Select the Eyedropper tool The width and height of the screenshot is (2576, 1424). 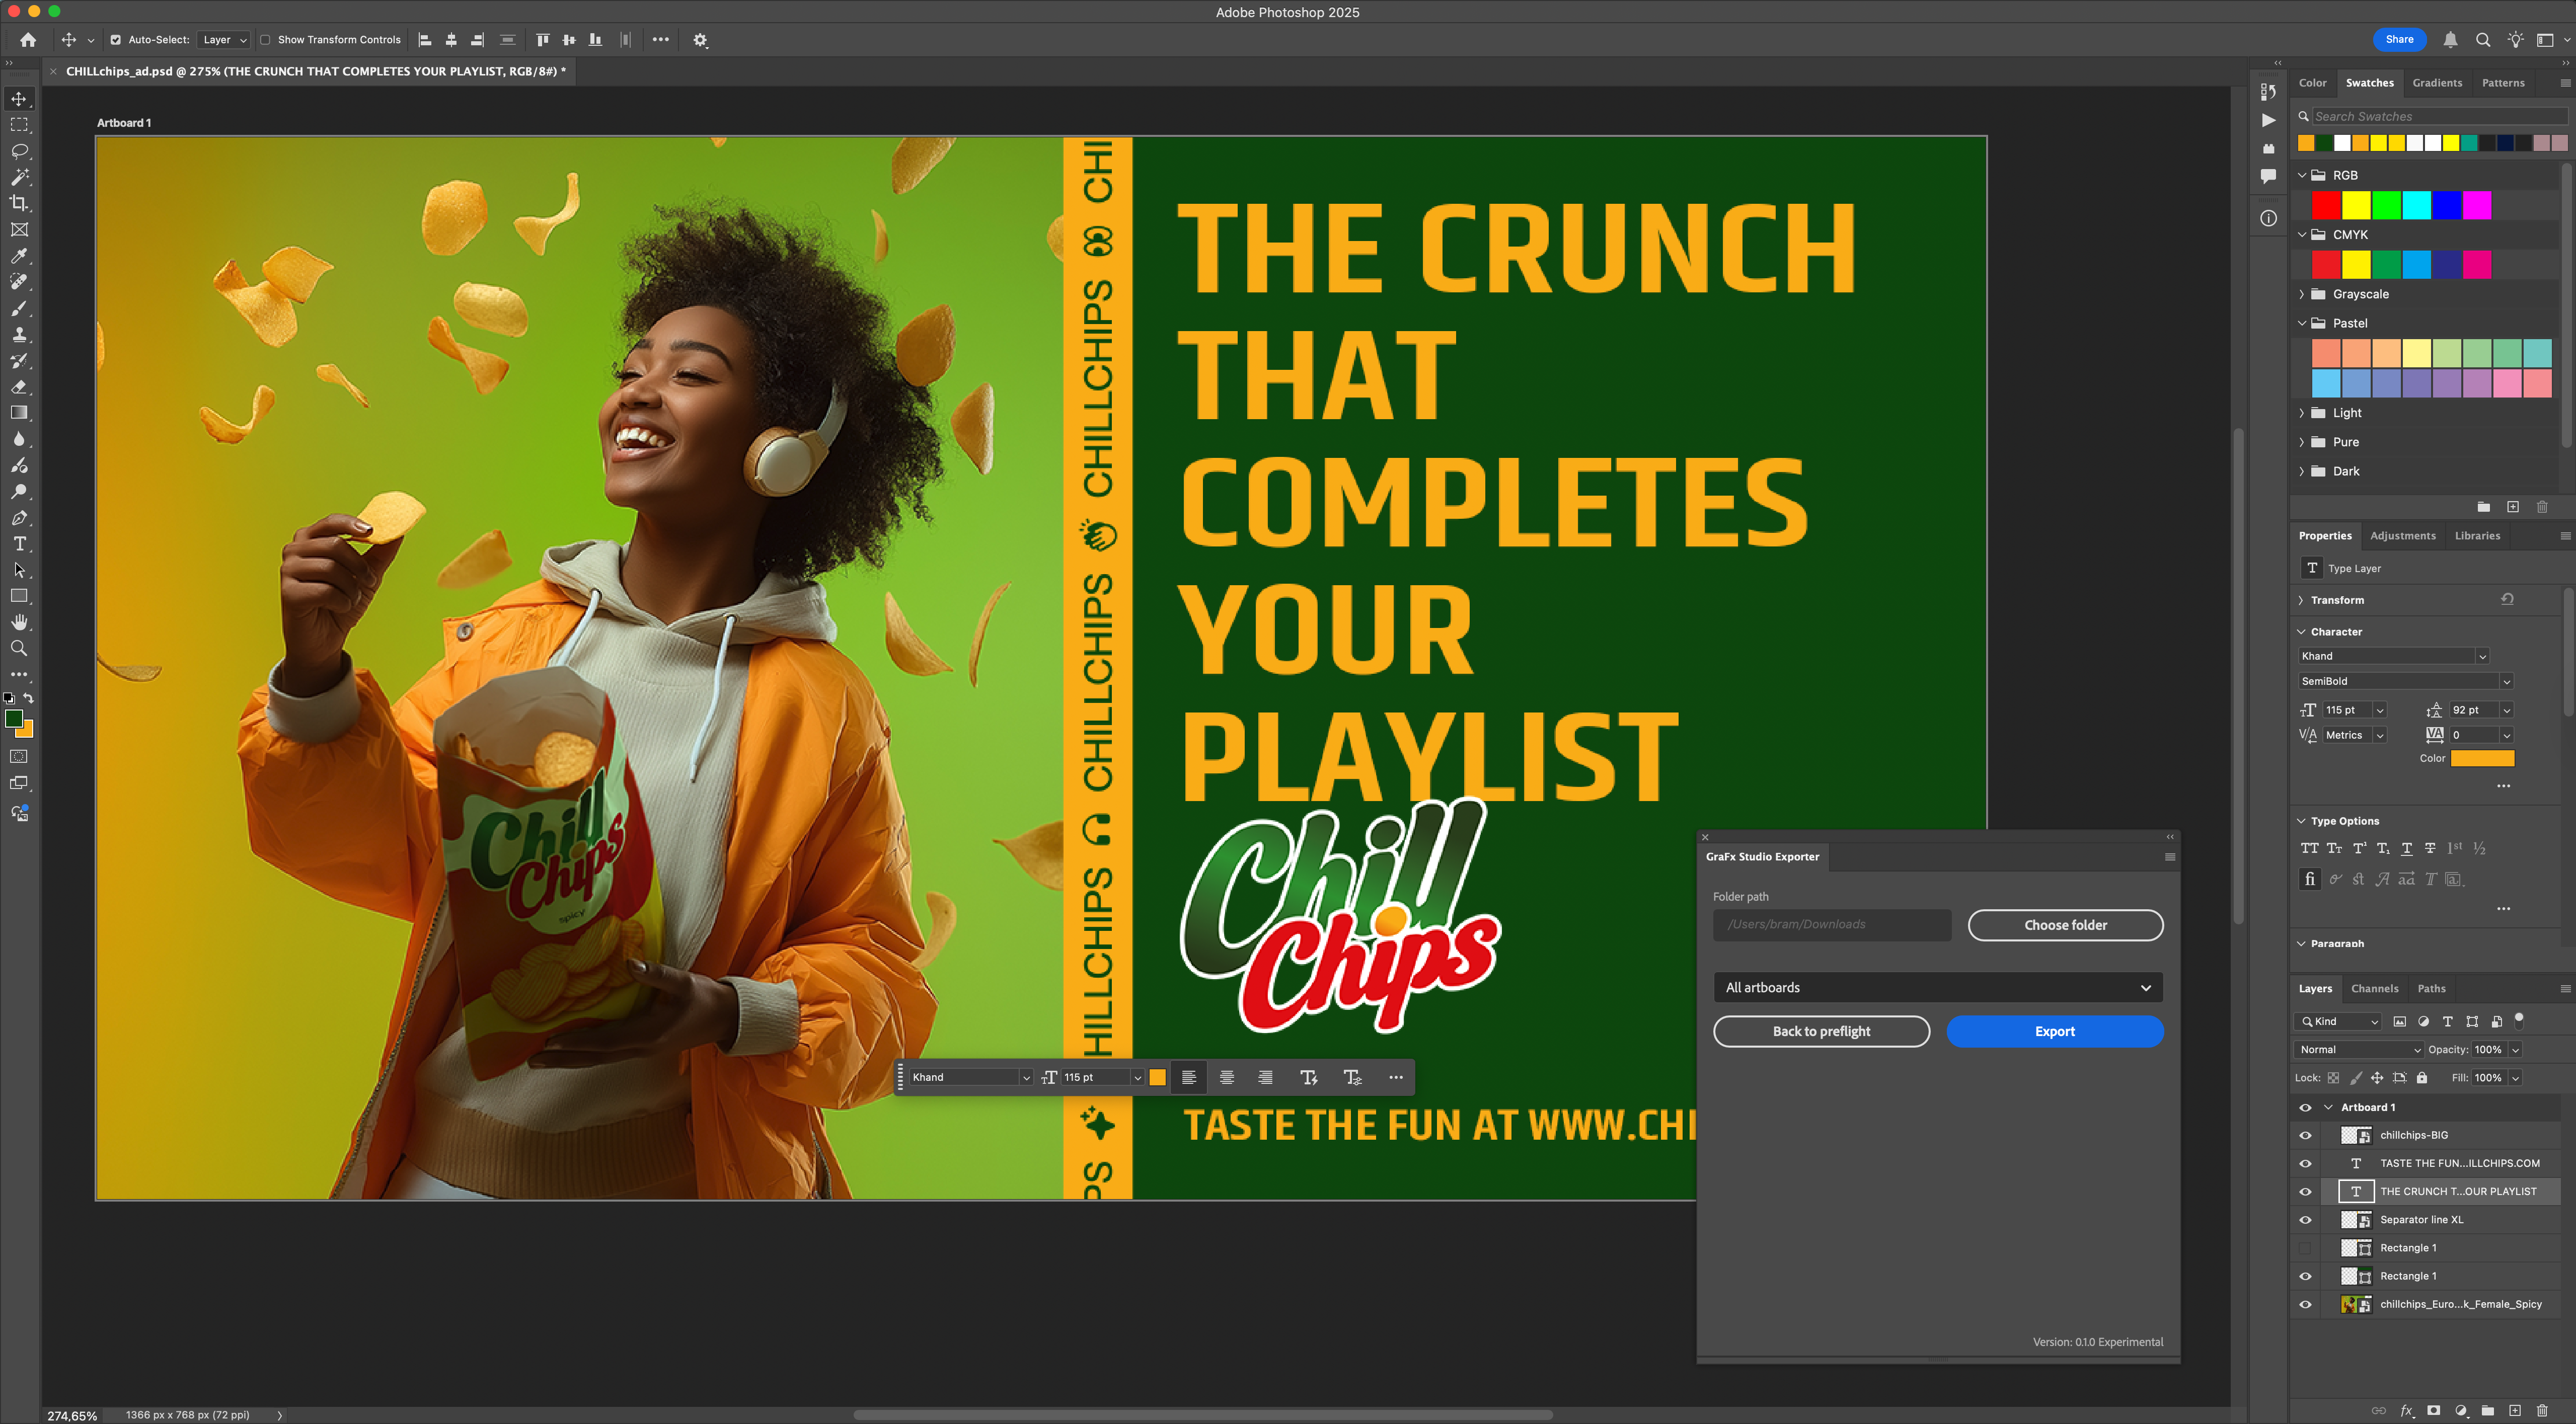pyautogui.click(x=19, y=256)
